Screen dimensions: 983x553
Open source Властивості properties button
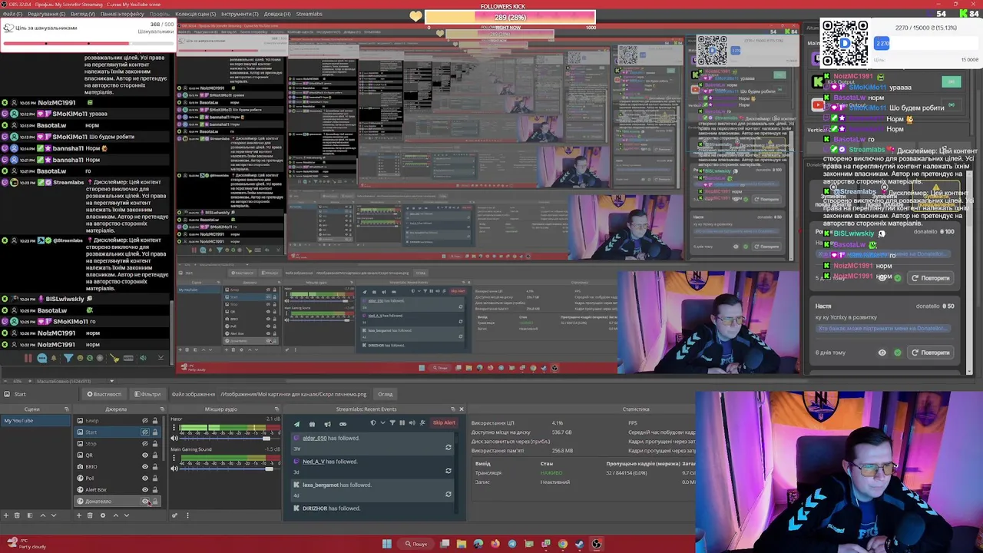click(x=104, y=394)
